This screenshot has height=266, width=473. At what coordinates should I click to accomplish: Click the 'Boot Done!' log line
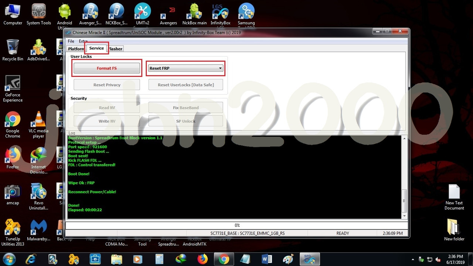coord(79,174)
